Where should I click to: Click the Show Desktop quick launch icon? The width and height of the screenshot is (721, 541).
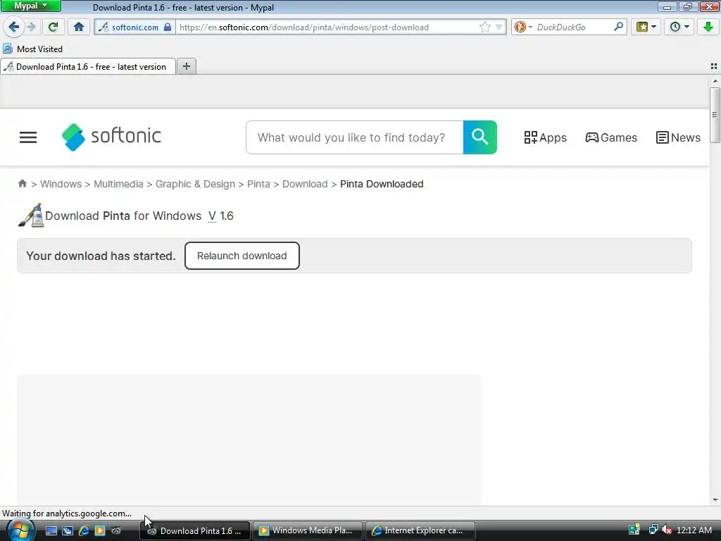pyautogui.click(x=51, y=530)
